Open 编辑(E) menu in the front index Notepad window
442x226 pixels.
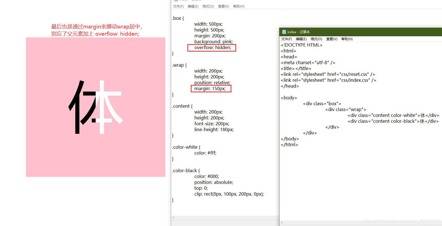tap(301, 39)
